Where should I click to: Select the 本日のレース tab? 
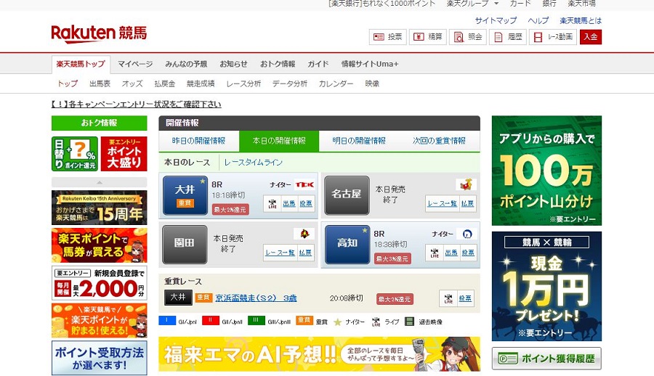click(x=187, y=163)
